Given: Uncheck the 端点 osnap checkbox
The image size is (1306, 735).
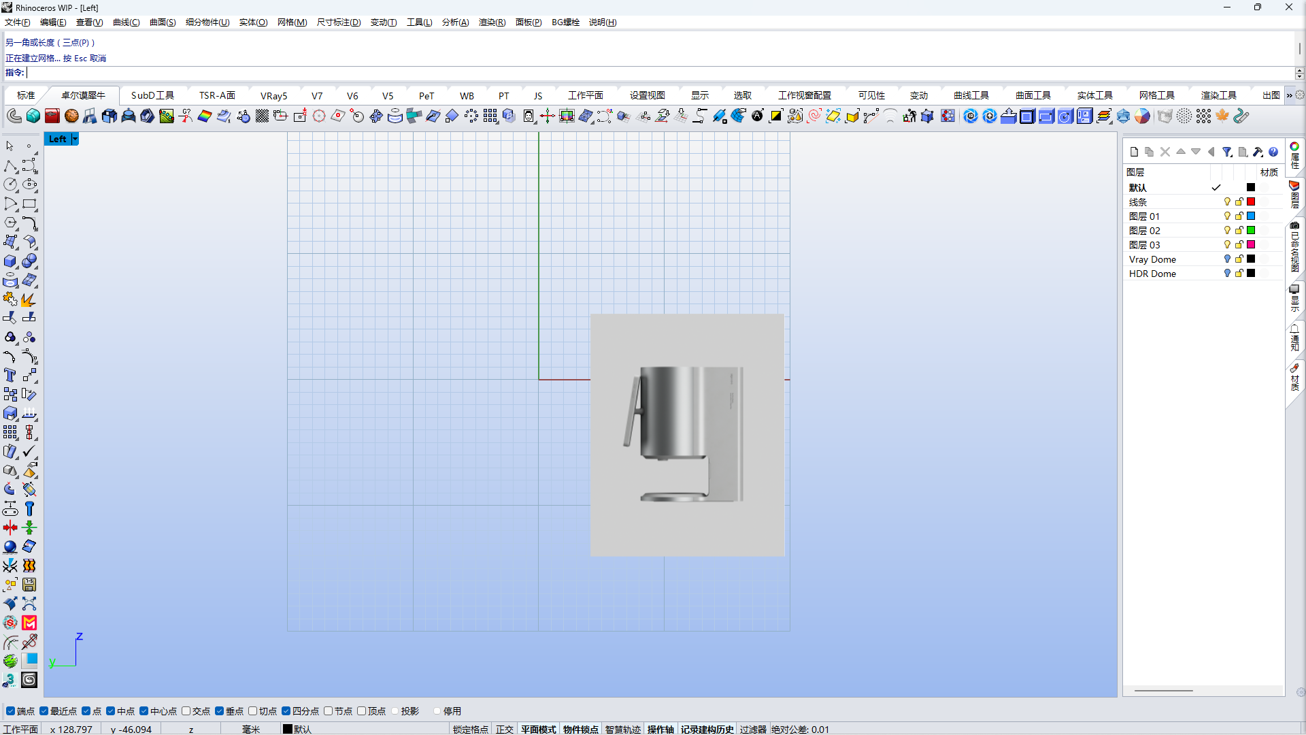Looking at the screenshot, I should point(11,711).
